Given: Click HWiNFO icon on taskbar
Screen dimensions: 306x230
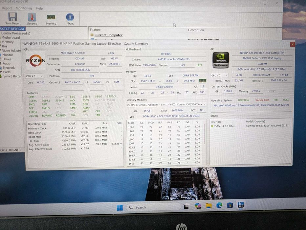Looking at the screenshot, I should pos(241,205).
